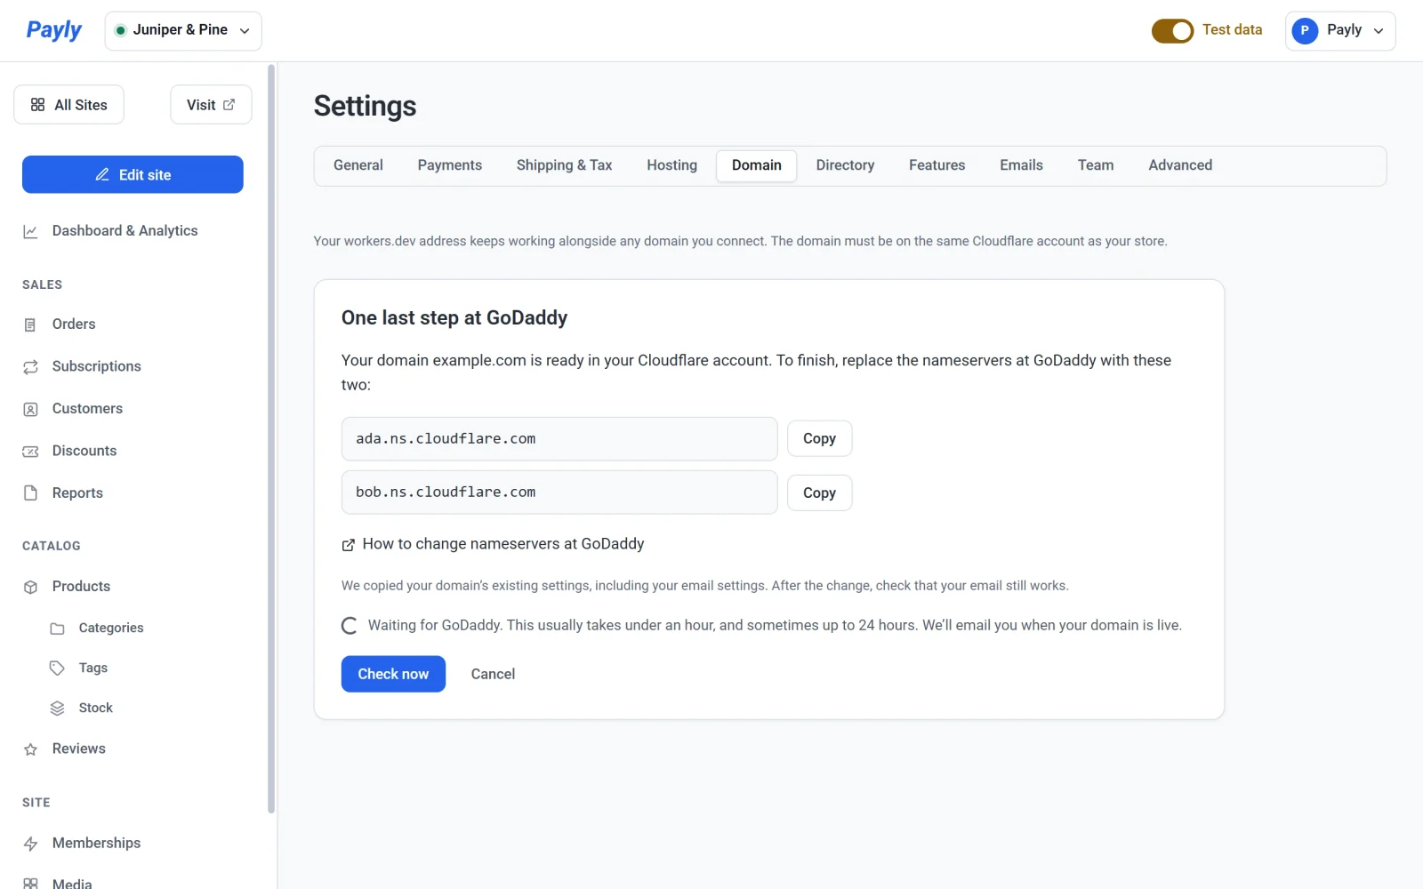The image size is (1423, 889).
Task: Click the sidebar vertical scrollbar
Action: click(x=271, y=438)
